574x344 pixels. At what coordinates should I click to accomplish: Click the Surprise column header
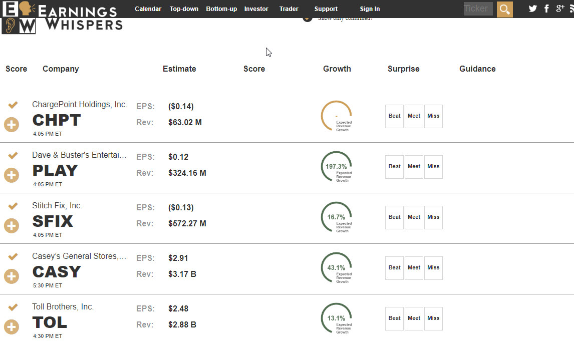(x=403, y=69)
